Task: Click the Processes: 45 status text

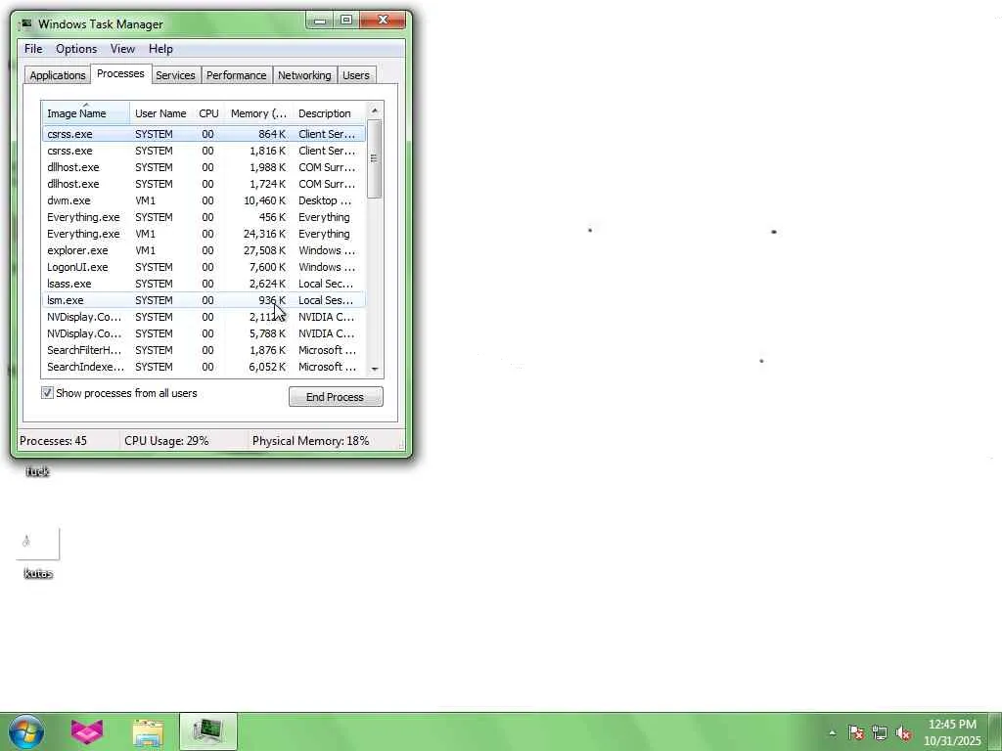Action: 53,441
